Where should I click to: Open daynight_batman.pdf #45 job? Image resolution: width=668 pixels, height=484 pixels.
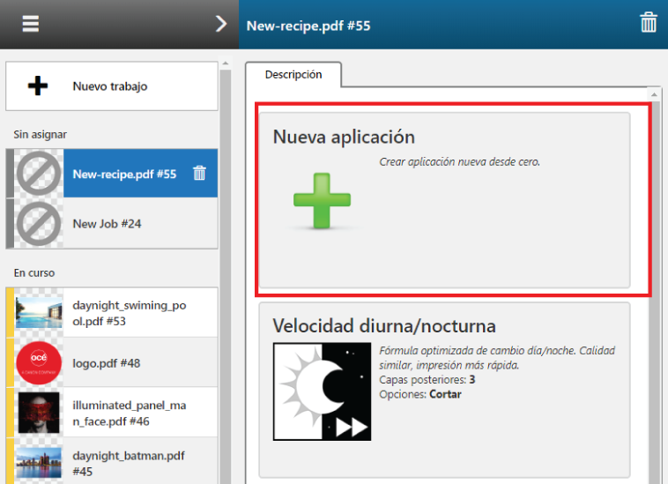click(x=112, y=463)
